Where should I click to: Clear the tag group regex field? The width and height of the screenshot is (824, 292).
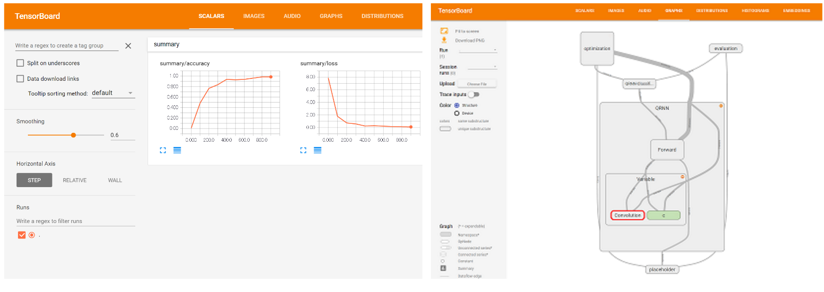tap(128, 46)
